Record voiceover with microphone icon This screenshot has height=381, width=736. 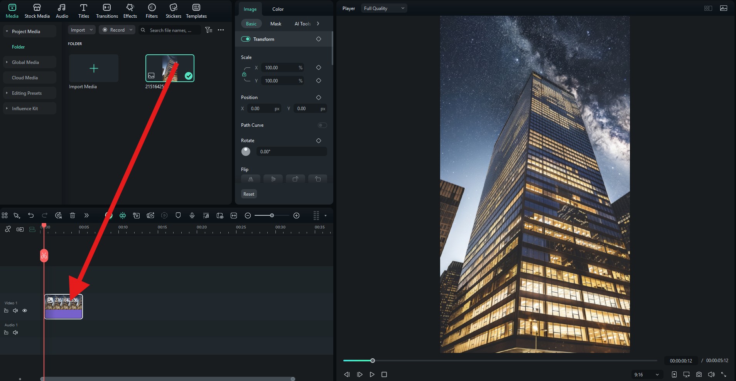coord(192,215)
